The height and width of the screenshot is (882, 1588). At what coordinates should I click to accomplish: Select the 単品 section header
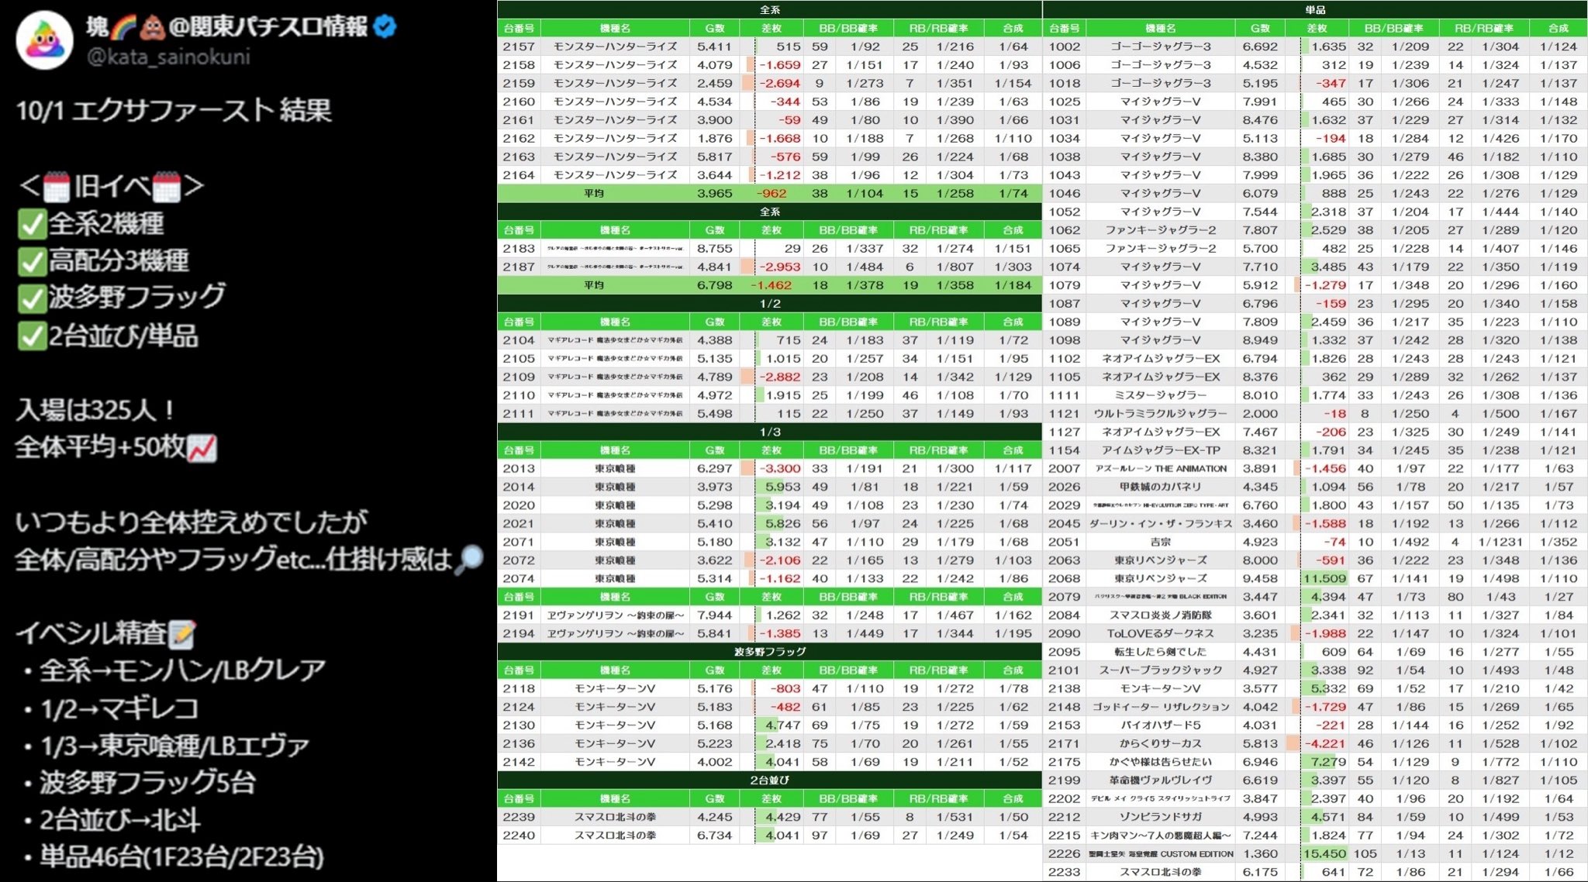click(x=1314, y=9)
